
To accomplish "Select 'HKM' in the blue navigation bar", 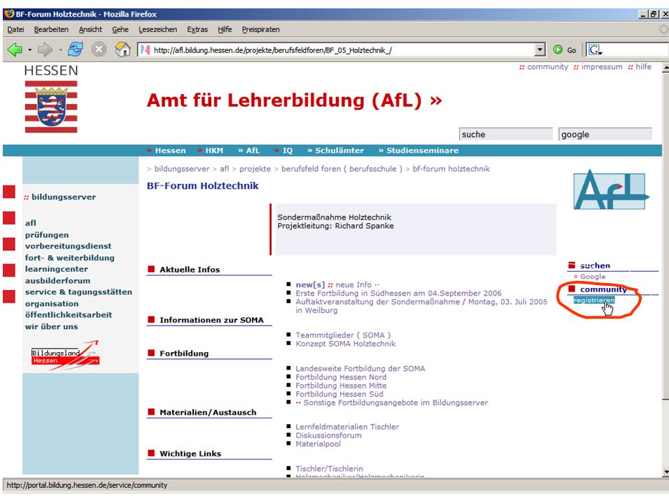I will [214, 151].
